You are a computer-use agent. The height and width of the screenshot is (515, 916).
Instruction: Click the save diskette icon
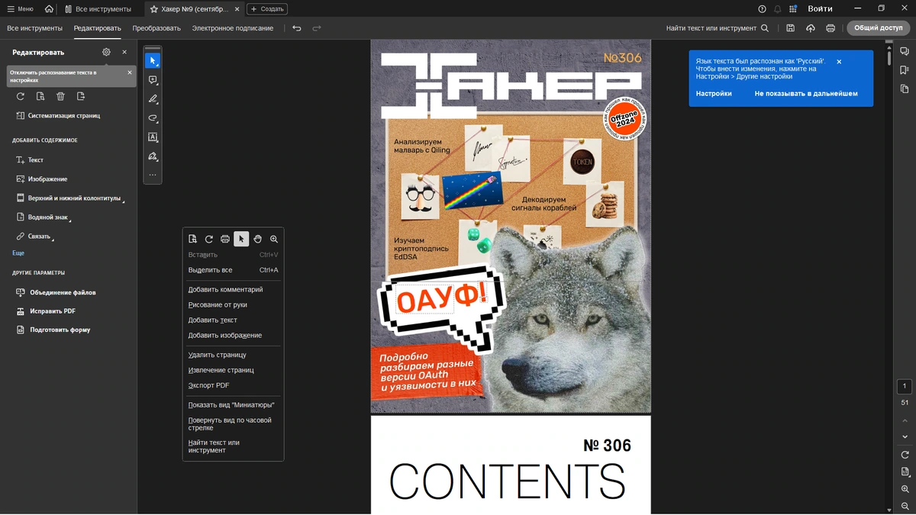790,28
